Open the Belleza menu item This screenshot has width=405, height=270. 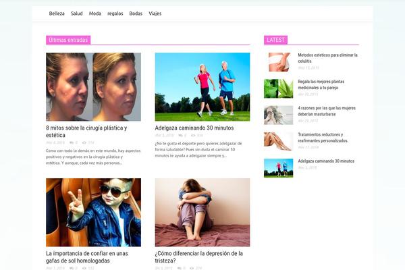57,13
